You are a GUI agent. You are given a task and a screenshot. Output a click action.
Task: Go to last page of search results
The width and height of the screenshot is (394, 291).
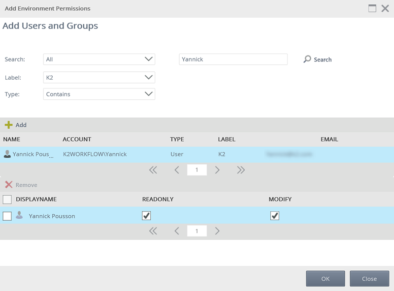pos(240,170)
